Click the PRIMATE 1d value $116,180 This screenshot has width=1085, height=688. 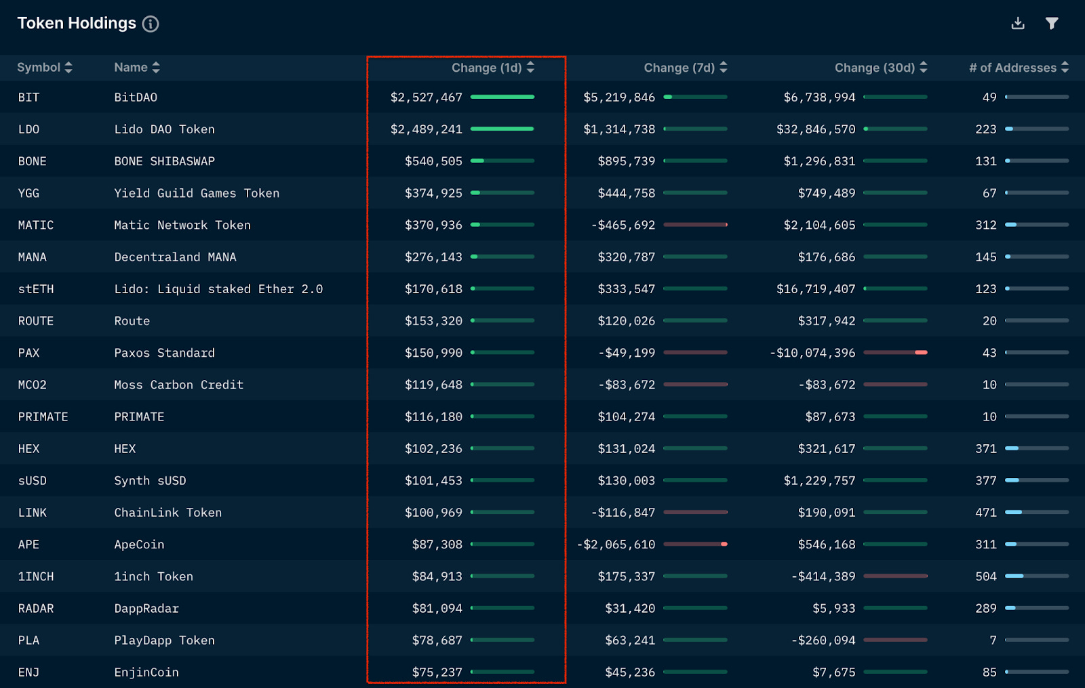(x=434, y=417)
